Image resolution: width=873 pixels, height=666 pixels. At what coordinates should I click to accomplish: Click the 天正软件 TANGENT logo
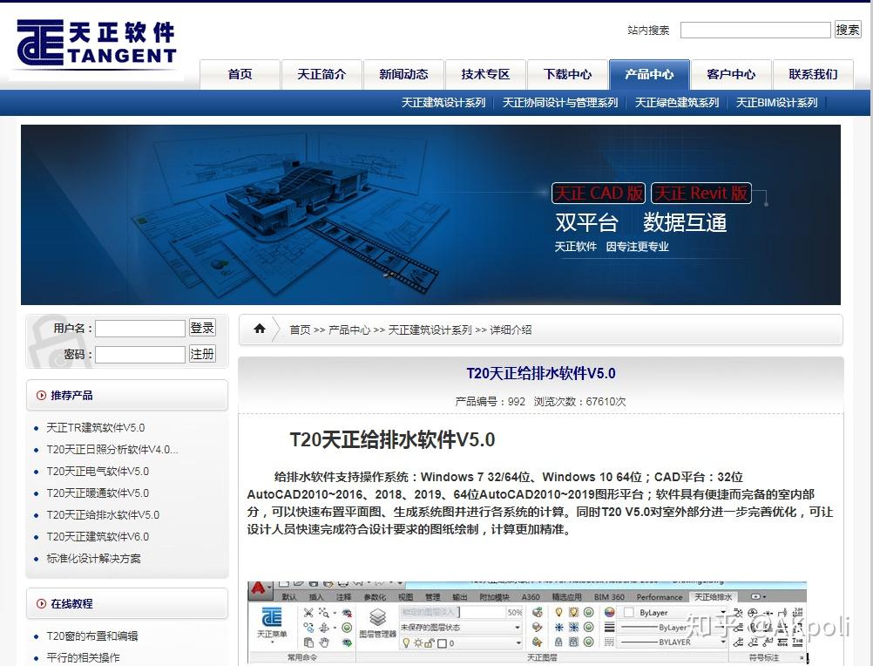click(x=97, y=43)
